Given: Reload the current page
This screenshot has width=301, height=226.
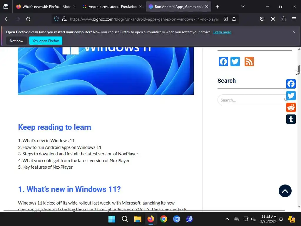Looking at the screenshot, I should [x=28, y=19].
